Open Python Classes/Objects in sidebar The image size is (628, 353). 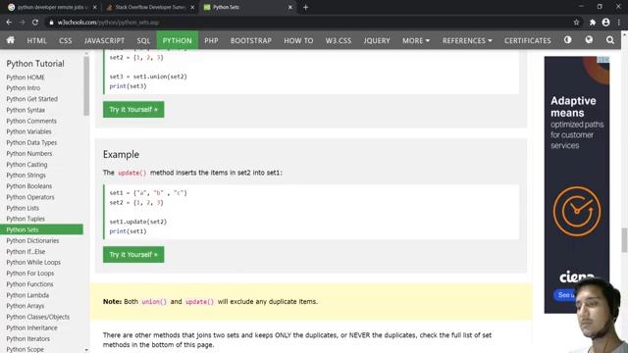pos(37,317)
